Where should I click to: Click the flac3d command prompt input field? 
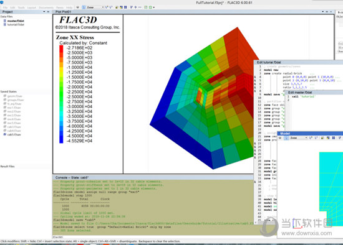pyautogui.click(x=153, y=237)
